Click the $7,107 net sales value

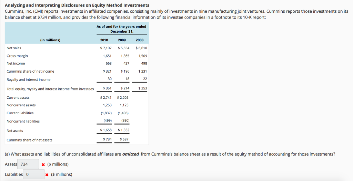tap(106, 48)
